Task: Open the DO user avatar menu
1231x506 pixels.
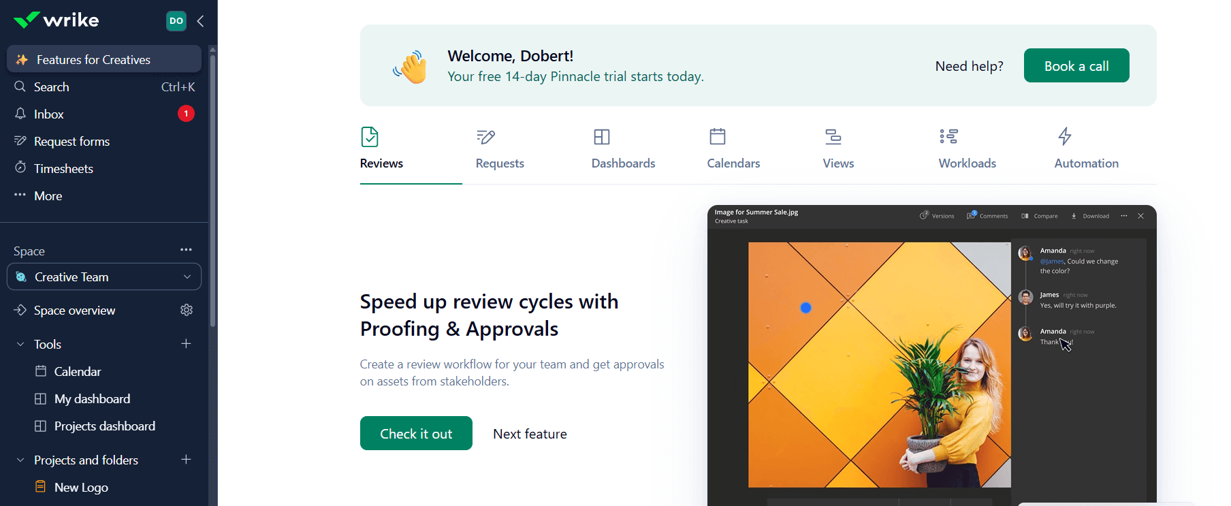Action: (x=176, y=21)
